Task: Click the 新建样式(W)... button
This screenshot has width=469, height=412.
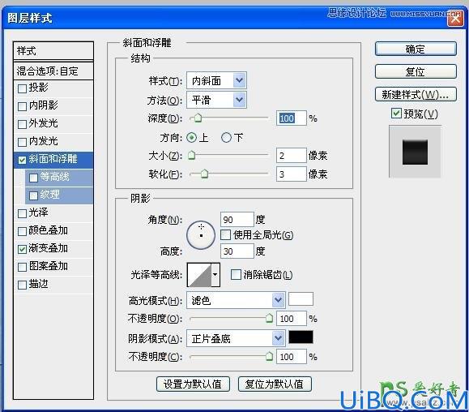Action: coord(416,95)
